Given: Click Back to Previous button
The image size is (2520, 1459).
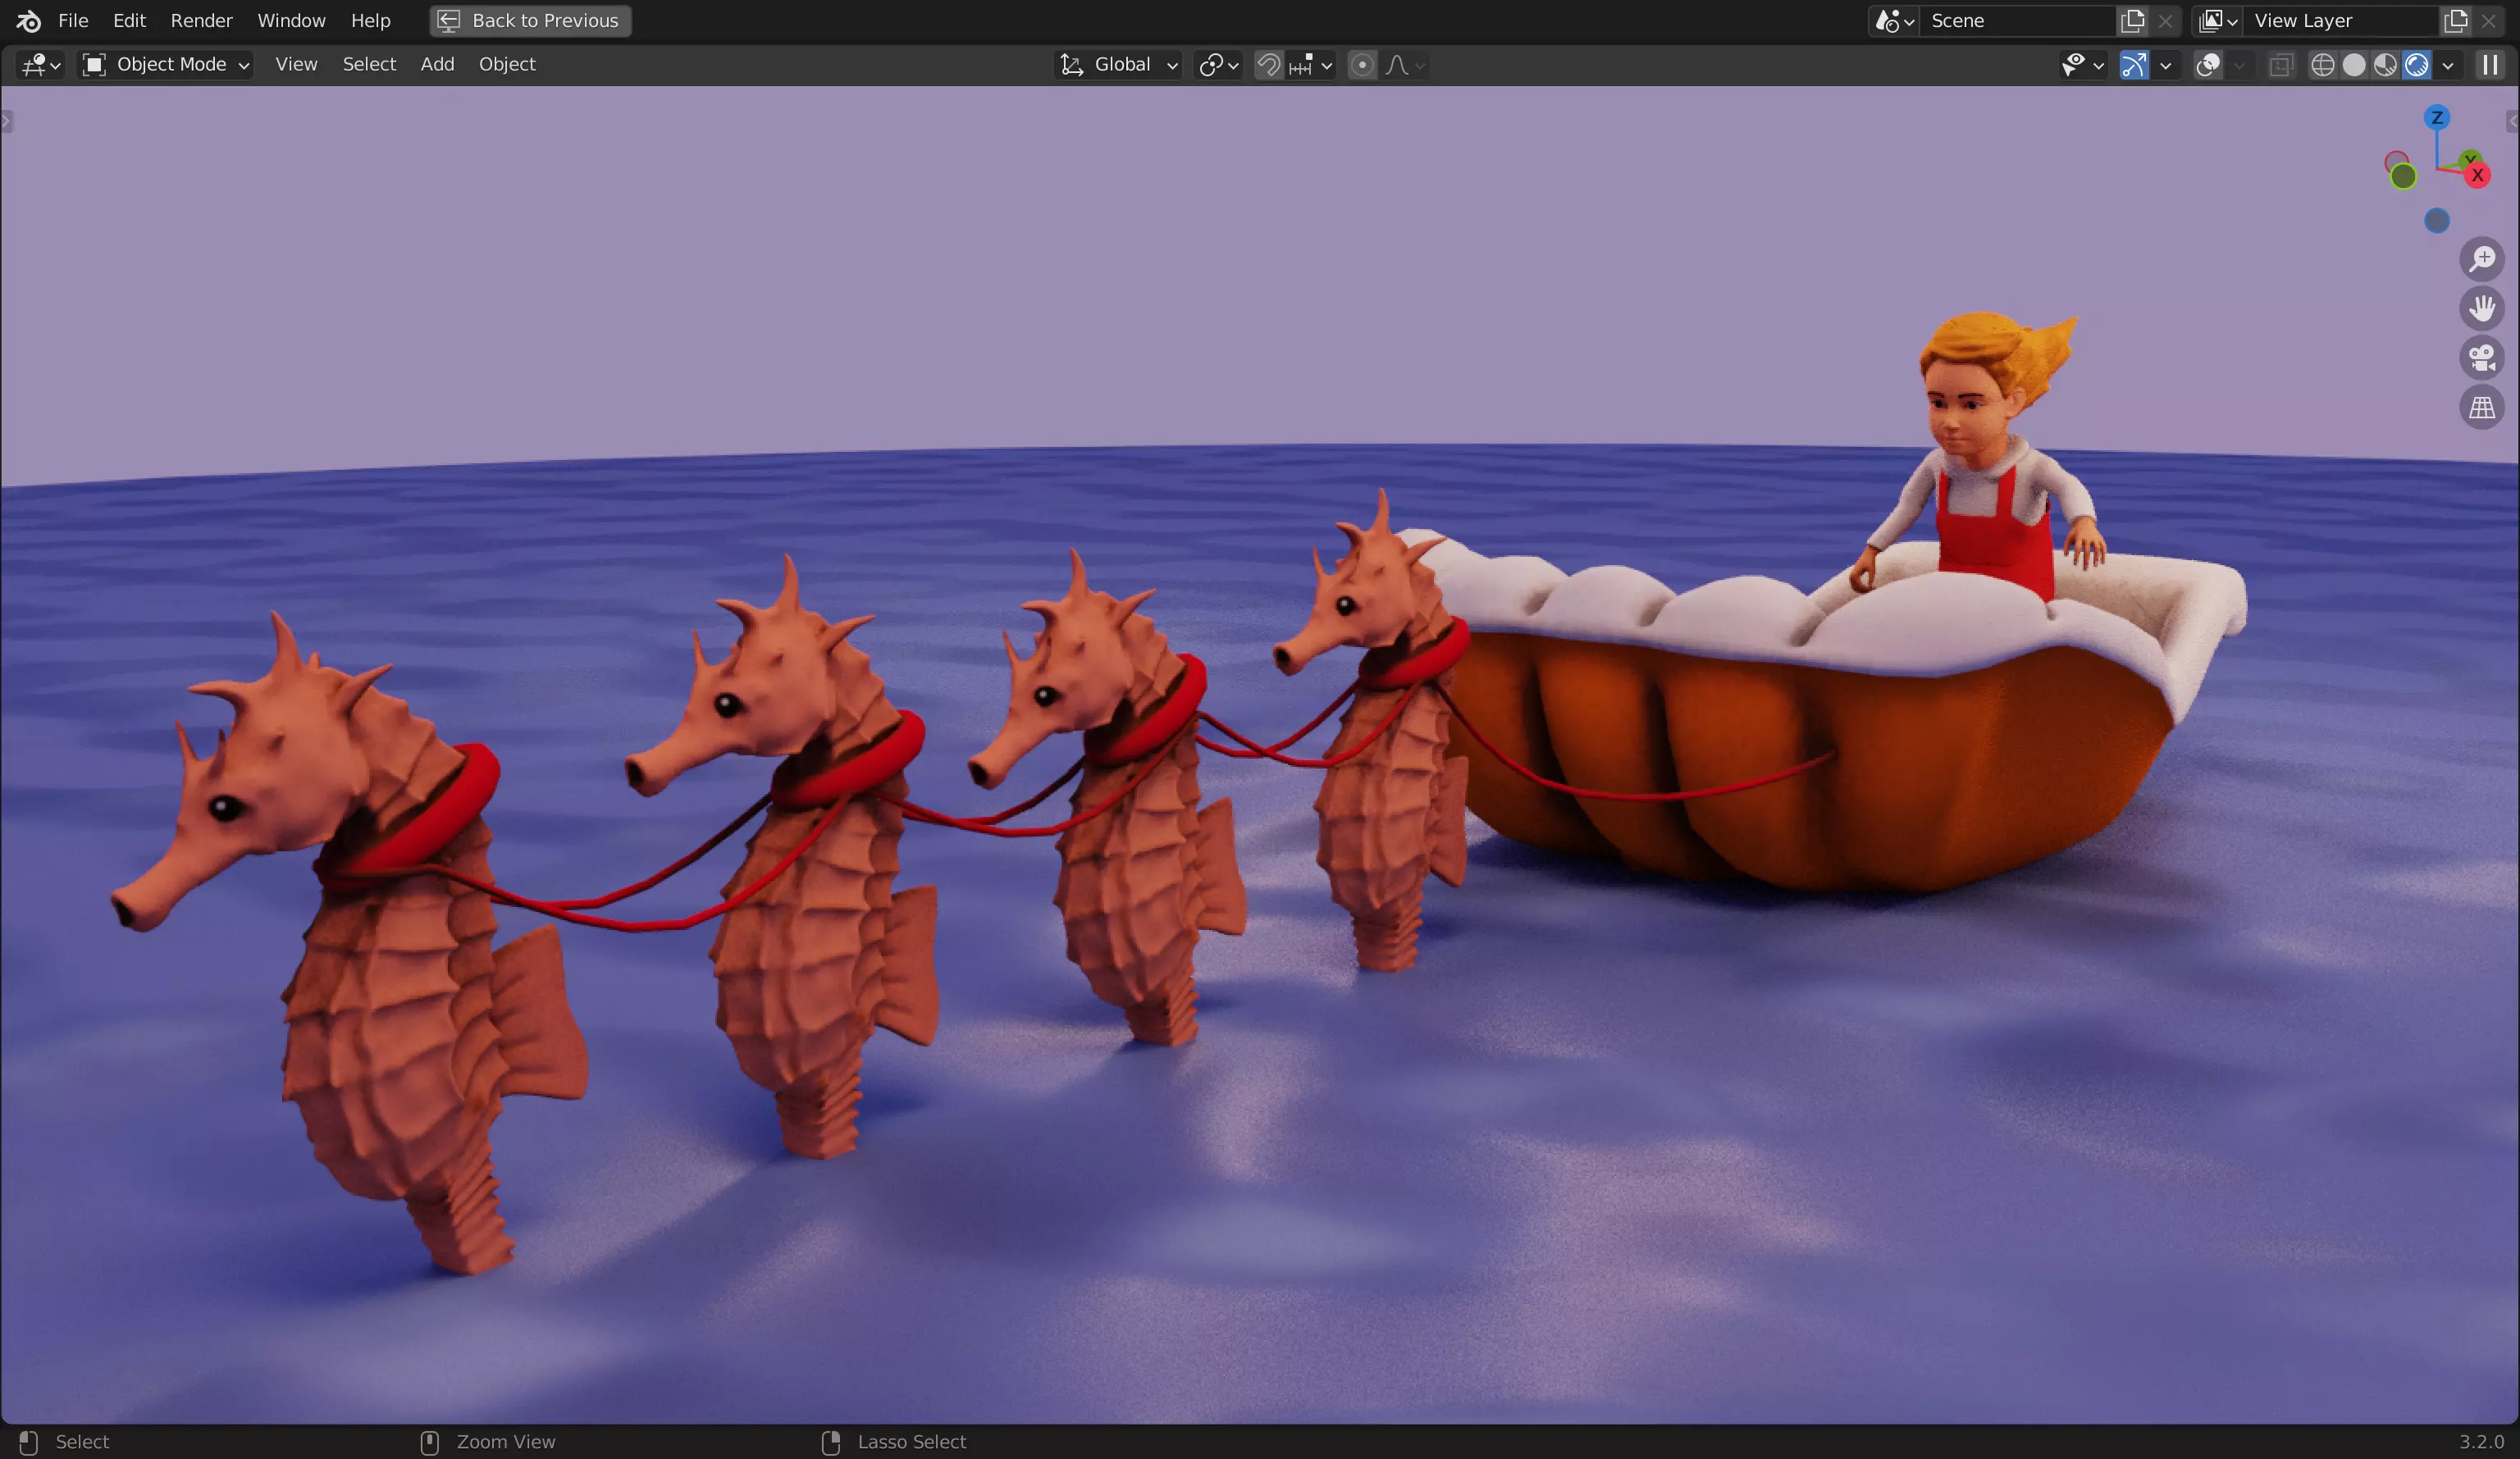Looking at the screenshot, I should tap(531, 20).
